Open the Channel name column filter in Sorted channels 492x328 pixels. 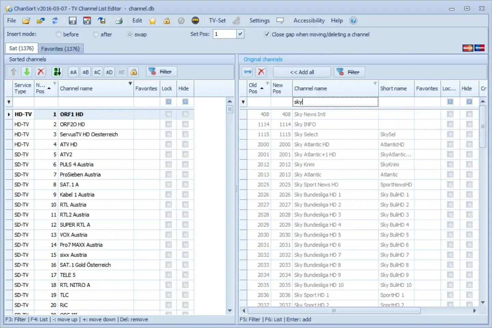click(x=130, y=83)
